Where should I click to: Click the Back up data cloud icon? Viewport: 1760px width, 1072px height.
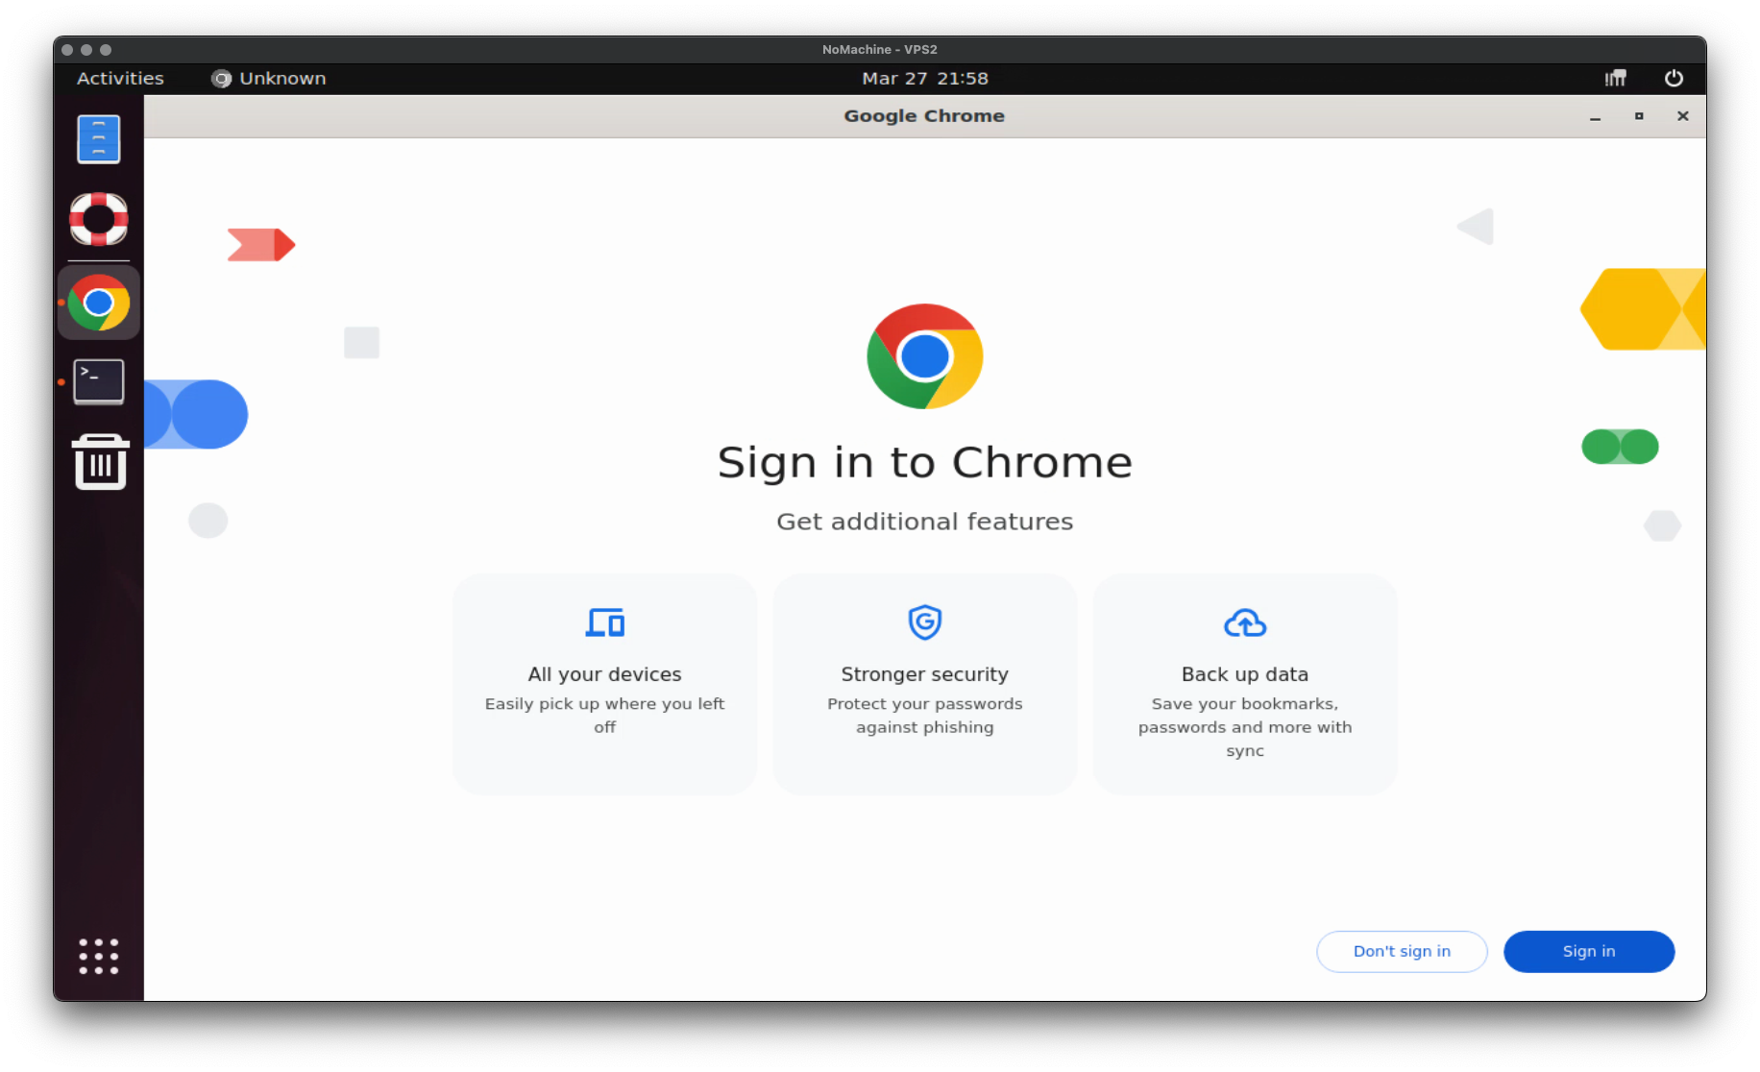point(1245,623)
